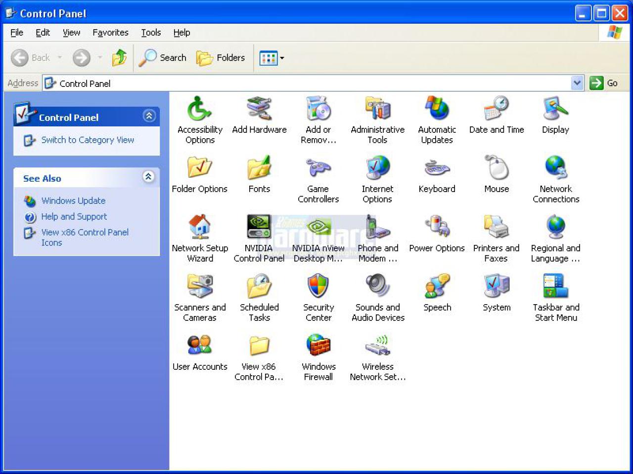Open the File menu

click(17, 33)
